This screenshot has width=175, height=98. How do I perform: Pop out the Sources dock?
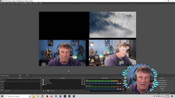coord(84,78)
